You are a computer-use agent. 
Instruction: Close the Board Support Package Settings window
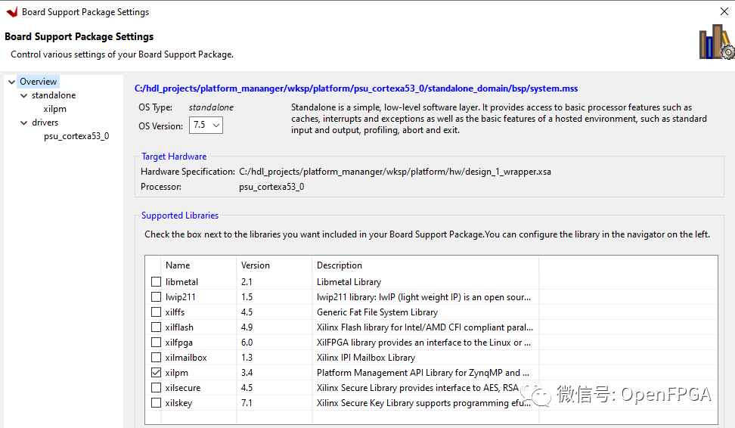724,11
